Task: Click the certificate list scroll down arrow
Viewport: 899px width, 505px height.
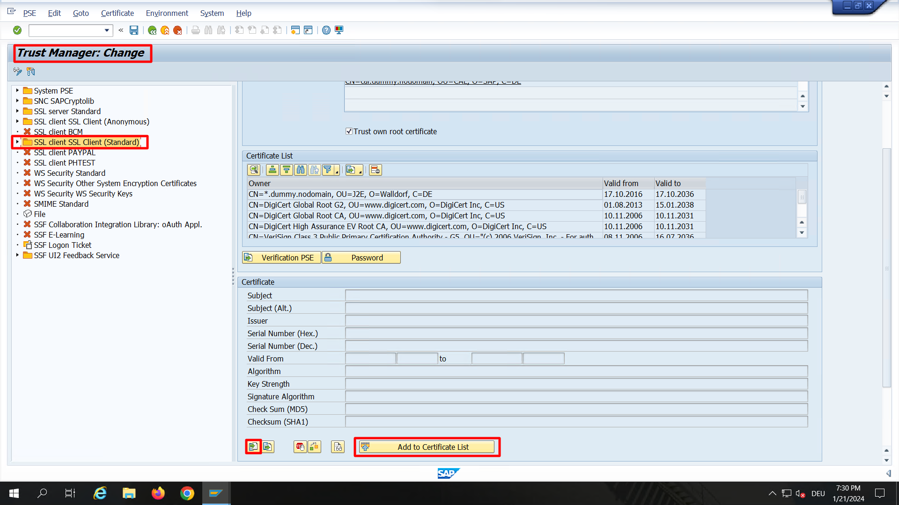Action: coord(802,232)
